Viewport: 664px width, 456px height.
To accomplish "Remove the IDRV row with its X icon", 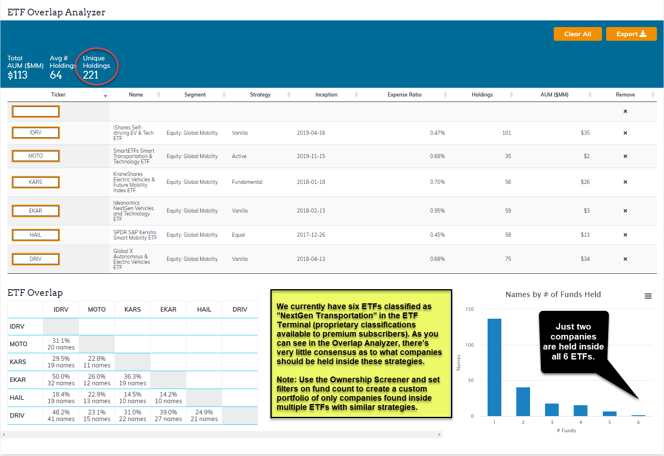I will (625, 133).
